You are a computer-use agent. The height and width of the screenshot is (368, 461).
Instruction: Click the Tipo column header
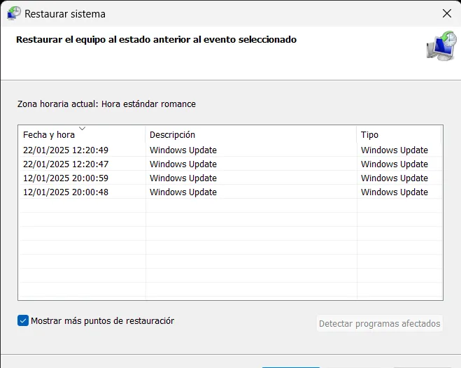tap(399, 134)
